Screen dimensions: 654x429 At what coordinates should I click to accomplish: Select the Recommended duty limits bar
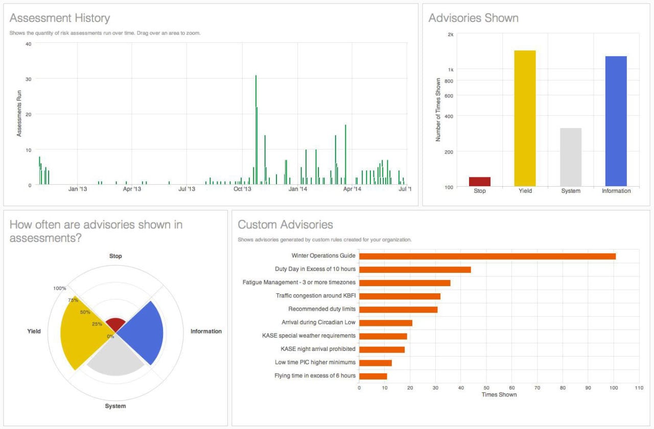coord(399,309)
